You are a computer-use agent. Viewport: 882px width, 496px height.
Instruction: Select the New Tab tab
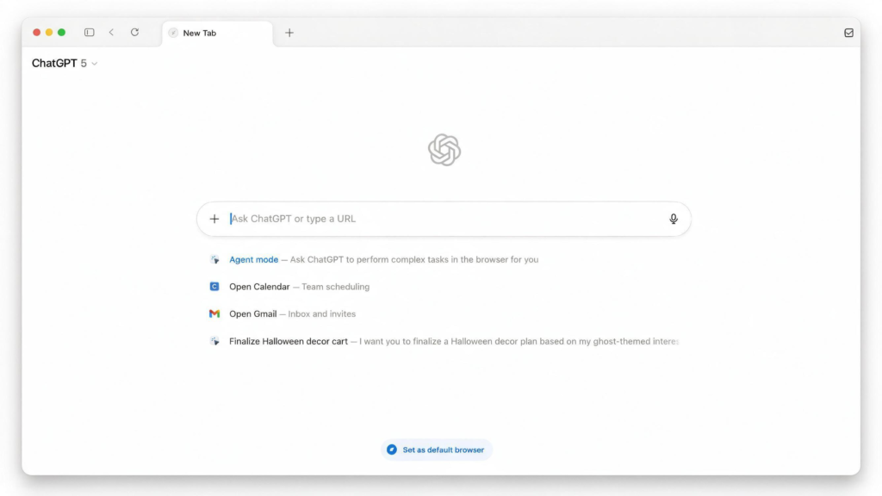[x=217, y=34]
